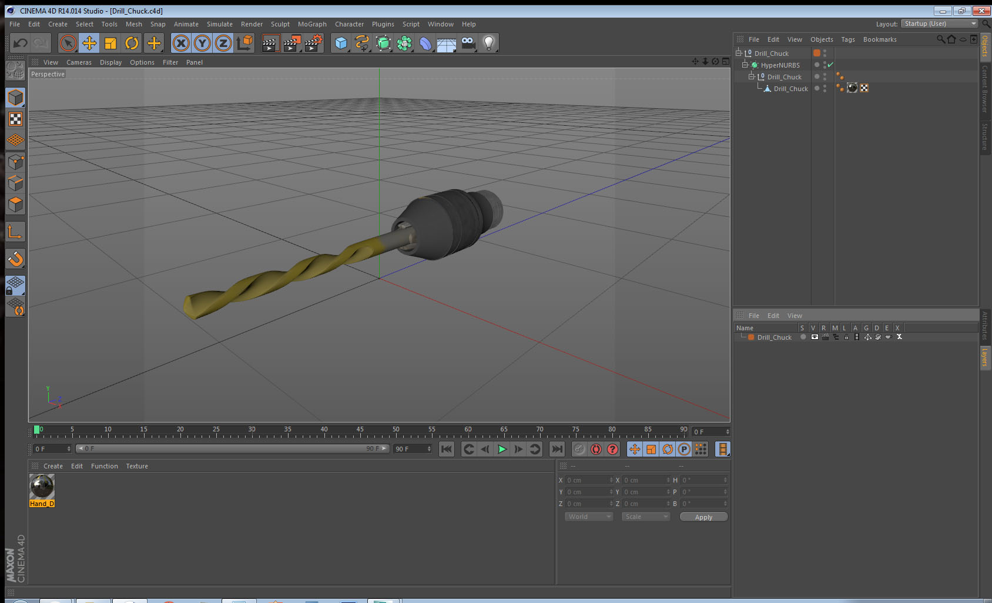Image resolution: width=992 pixels, height=603 pixels.
Task: Toggle automatic keyframing button
Action: (596, 449)
